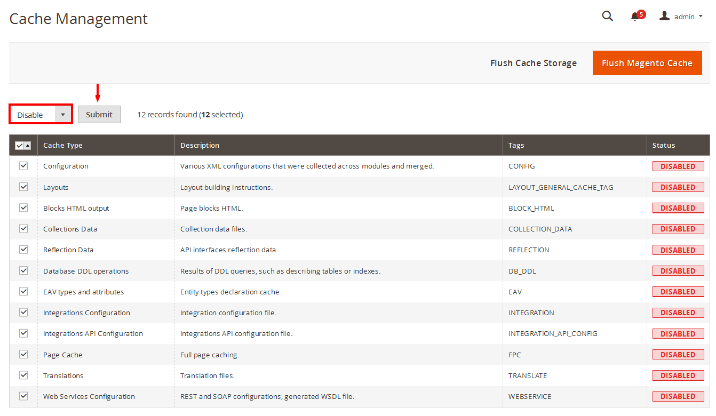Viewport: 716px width, 416px height.
Task: Click the Cache Management page title
Action: point(78,19)
